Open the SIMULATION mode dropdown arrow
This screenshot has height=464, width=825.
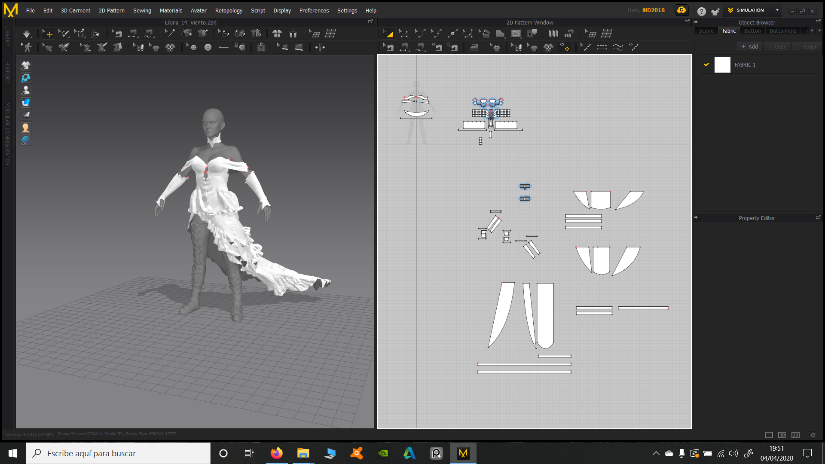click(x=777, y=10)
